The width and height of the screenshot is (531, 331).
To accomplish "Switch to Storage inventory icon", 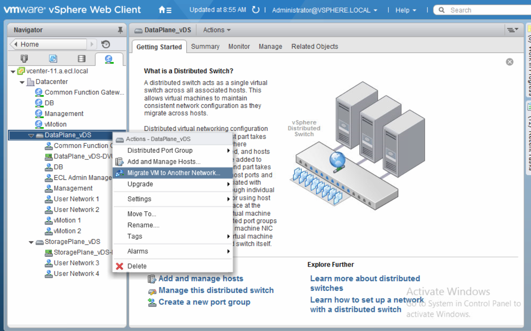I will 82,59.
